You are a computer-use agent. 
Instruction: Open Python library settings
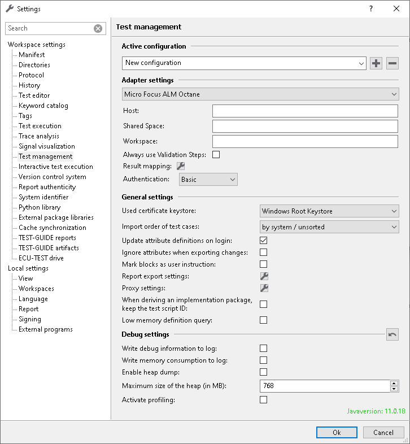click(x=40, y=207)
